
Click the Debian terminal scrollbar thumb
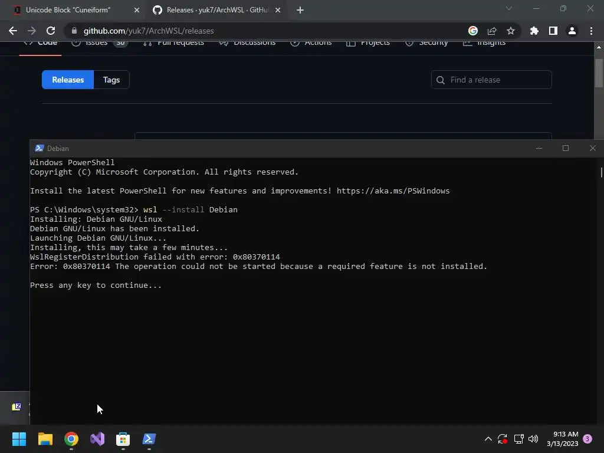tap(601, 172)
